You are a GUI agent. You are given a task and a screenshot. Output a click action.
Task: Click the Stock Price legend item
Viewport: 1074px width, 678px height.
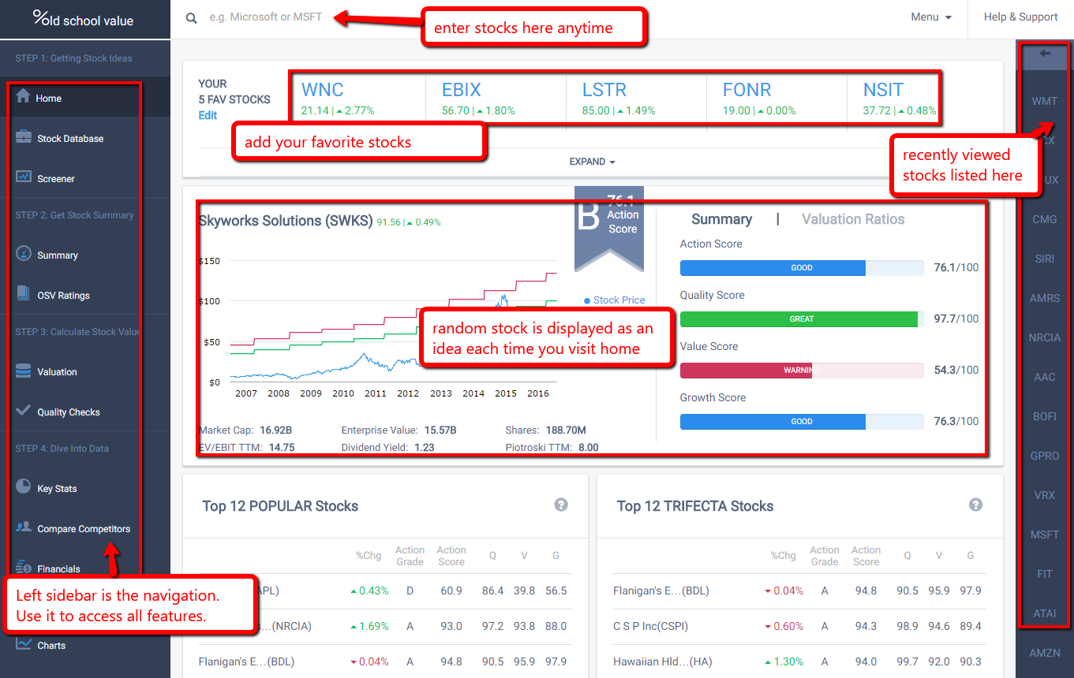pyautogui.click(x=615, y=300)
